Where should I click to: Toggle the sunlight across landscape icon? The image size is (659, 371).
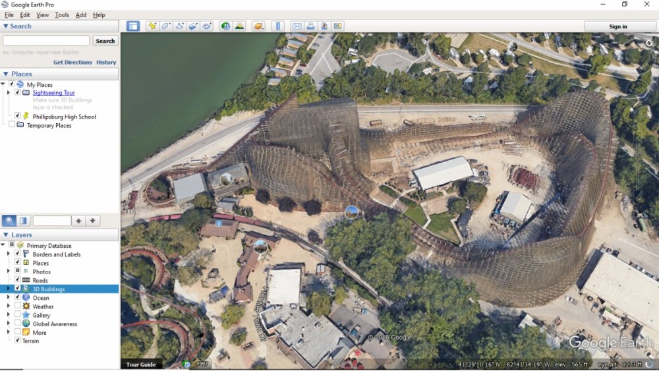coord(239,26)
